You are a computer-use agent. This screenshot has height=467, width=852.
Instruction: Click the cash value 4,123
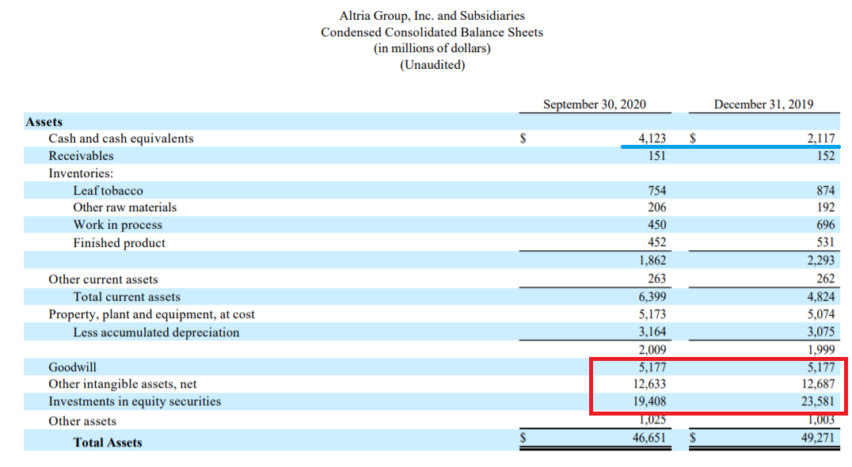[x=652, y=139]
